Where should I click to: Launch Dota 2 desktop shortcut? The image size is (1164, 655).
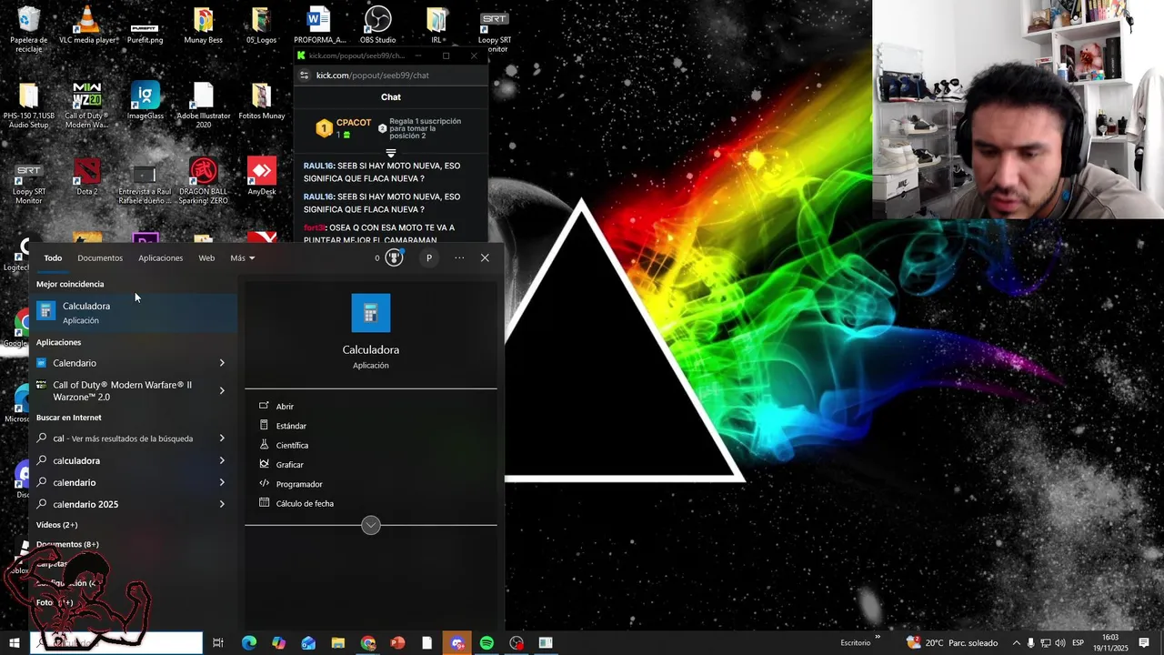pyautogui.click(x=87, y=177)
